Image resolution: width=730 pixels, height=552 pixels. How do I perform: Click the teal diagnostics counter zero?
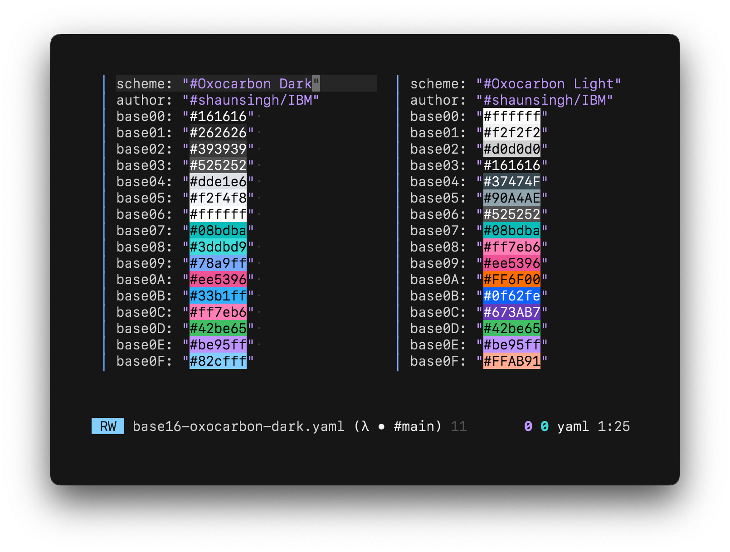[x=544, y=426]
